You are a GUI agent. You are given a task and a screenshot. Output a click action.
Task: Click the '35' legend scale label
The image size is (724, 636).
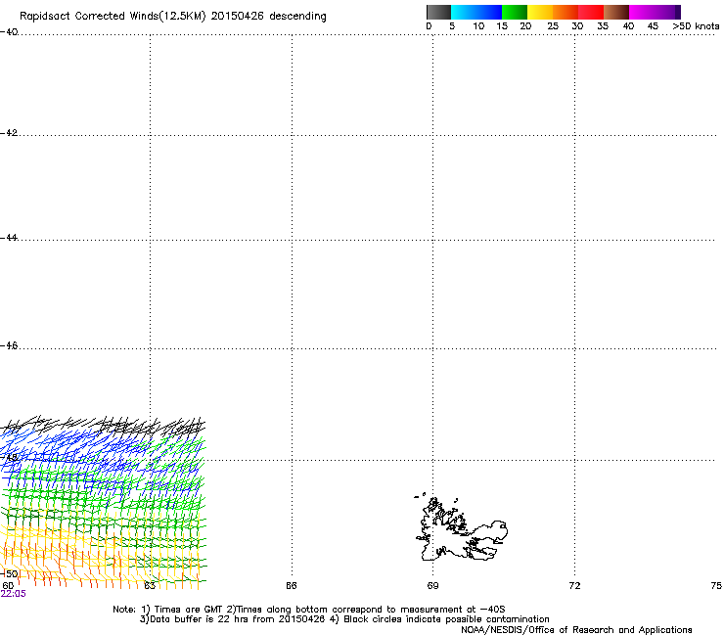point(603,26)
